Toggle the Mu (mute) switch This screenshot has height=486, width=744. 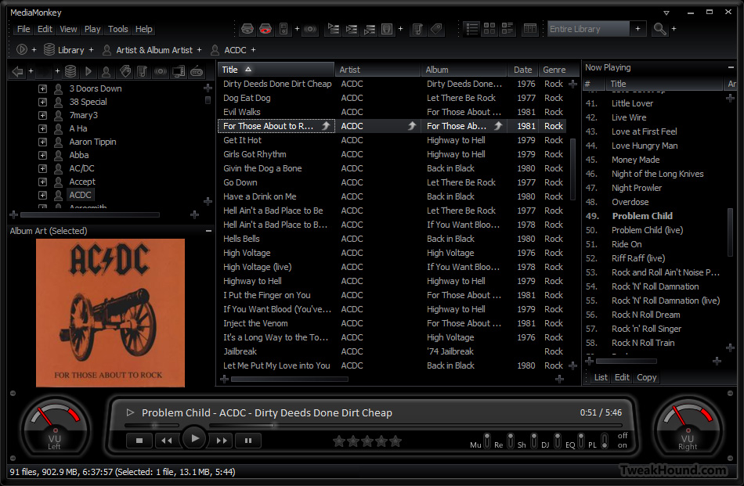487,441
